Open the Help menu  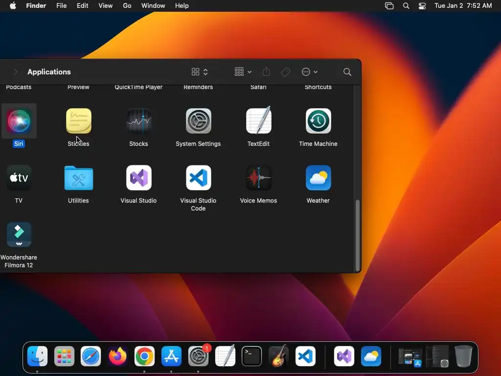tap(182, 6)
